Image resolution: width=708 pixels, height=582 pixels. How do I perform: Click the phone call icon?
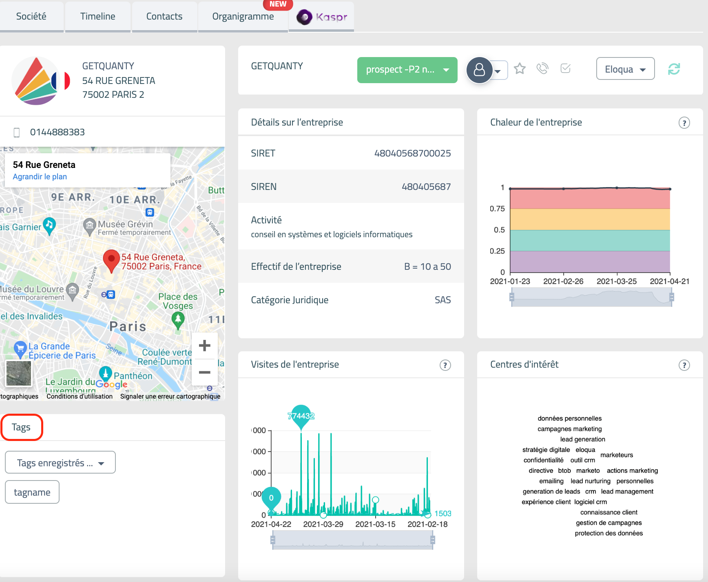click(x=542, y=68)
